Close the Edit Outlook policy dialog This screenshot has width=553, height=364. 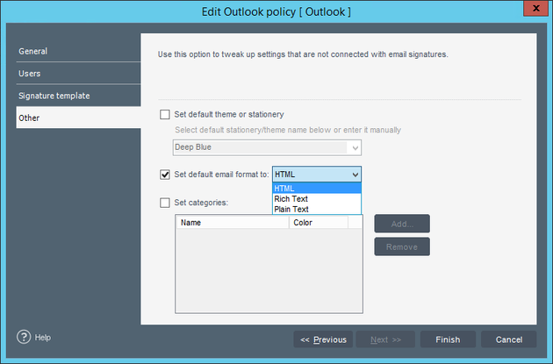click(535, 8)
